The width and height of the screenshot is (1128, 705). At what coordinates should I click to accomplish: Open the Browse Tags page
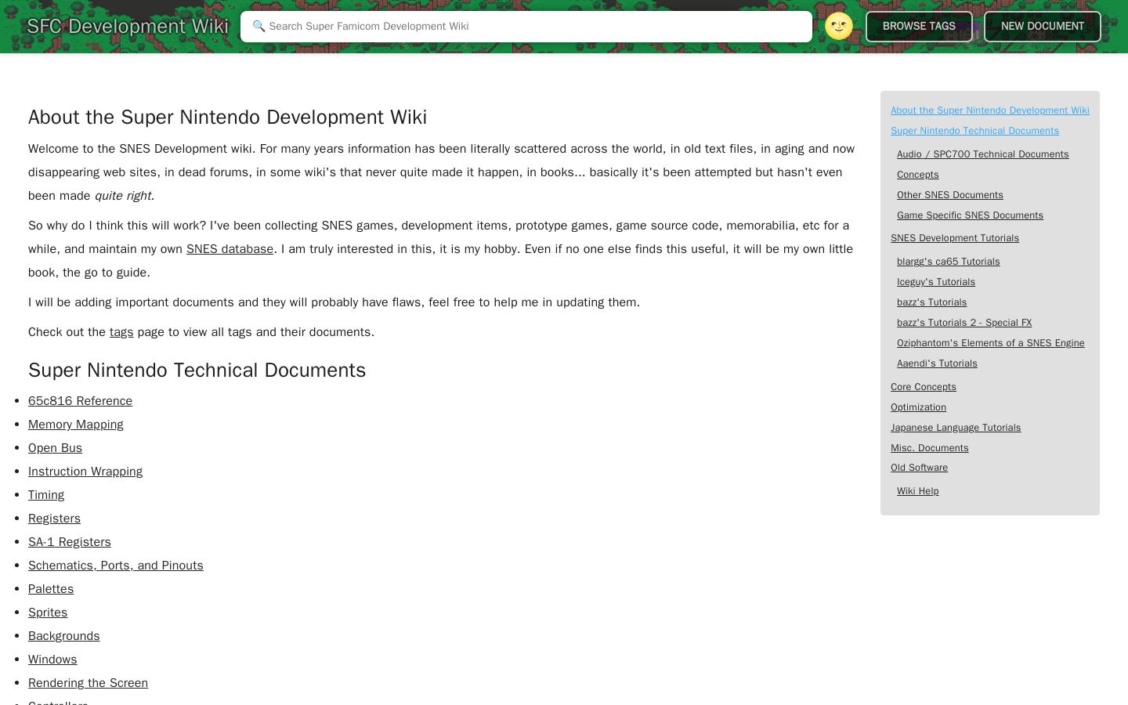point(919,27)
